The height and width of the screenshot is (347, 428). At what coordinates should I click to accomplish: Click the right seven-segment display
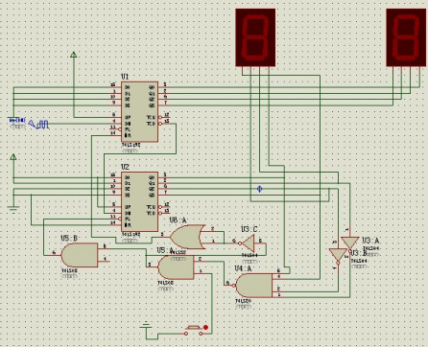click(406, 37)
